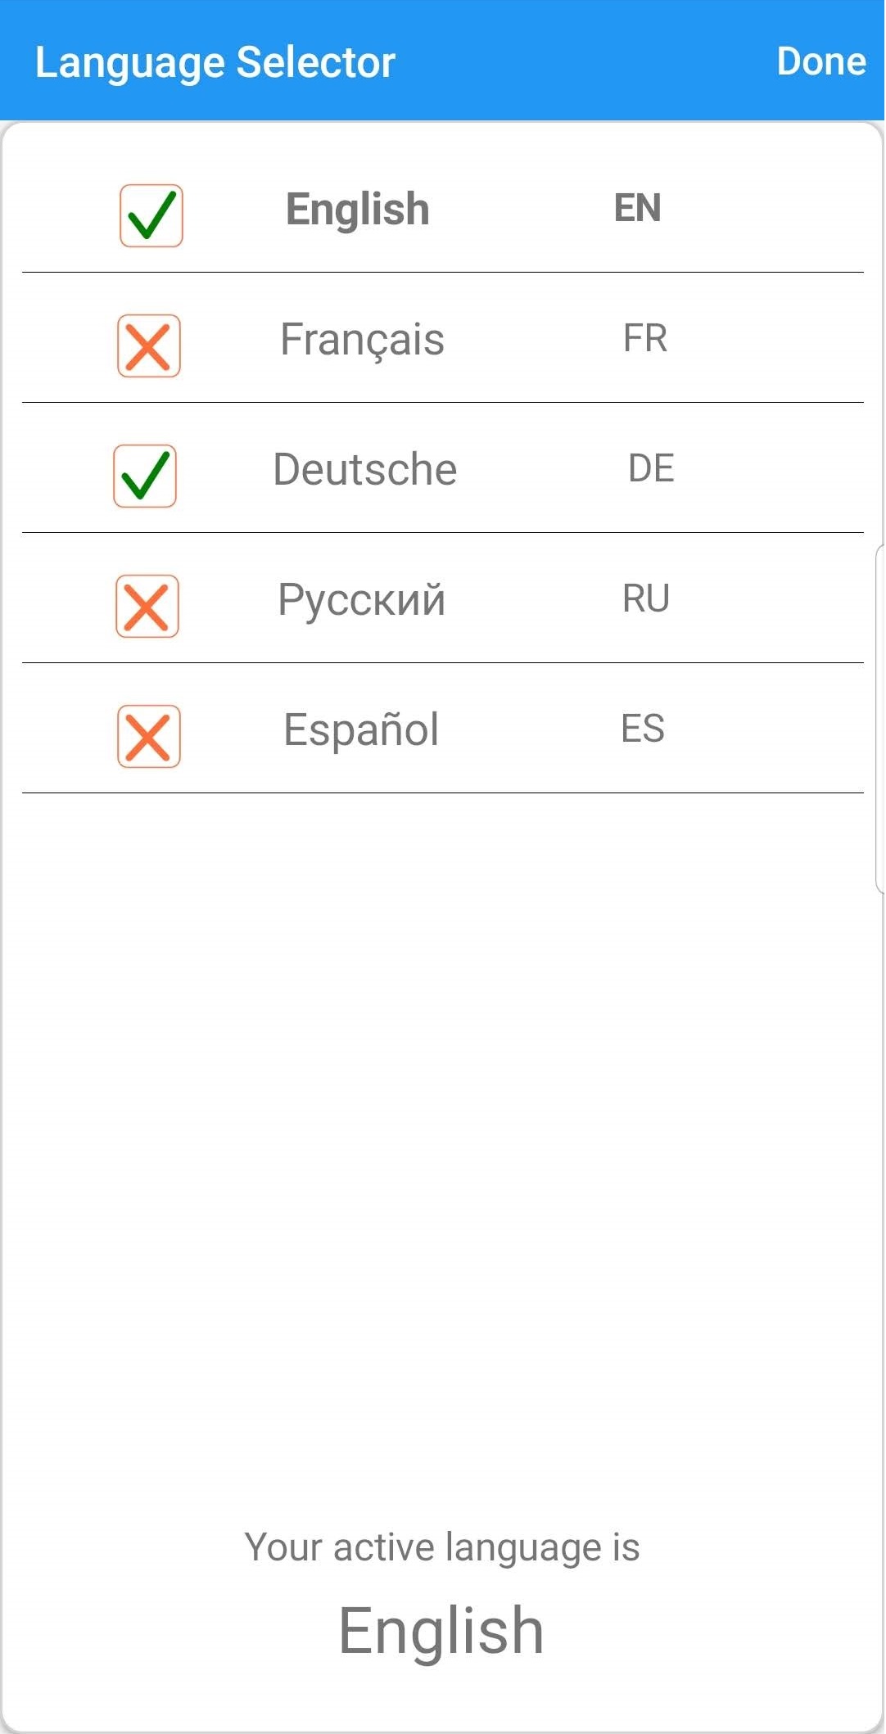Image resolution: width=886 pixels, height=1734 pixels.
Task: Tap Done in the header
Action: 820,61
